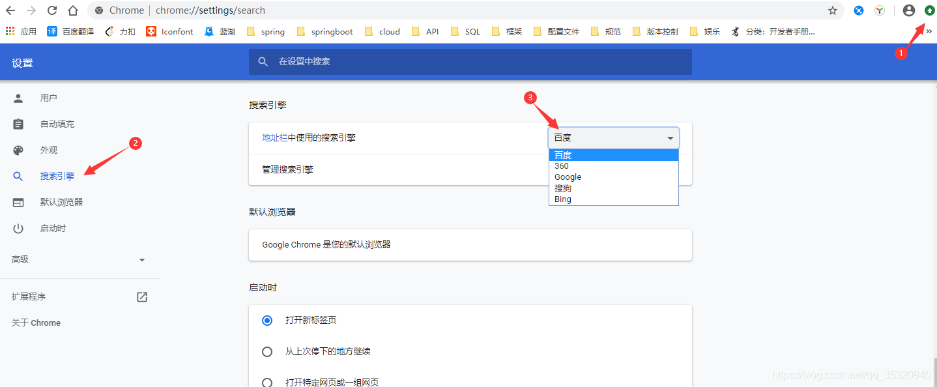Open the springboot bookmark folder
The height and width of the screenshot is (387, 937).
point(324,31)
